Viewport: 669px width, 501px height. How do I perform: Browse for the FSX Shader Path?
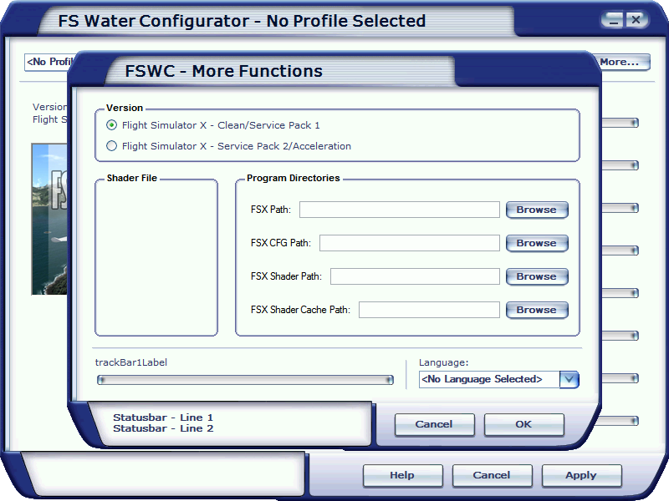[537, 276]
